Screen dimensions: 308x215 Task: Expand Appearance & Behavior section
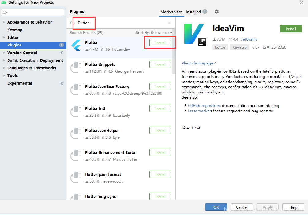tap(4, 22)
